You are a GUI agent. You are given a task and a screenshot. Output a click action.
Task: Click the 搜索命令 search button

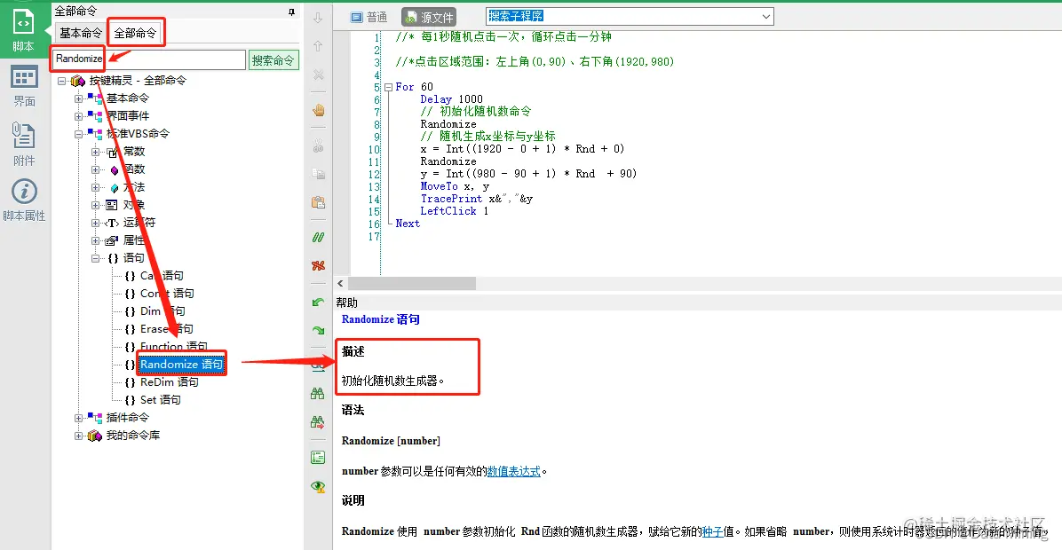coord(273,60)
